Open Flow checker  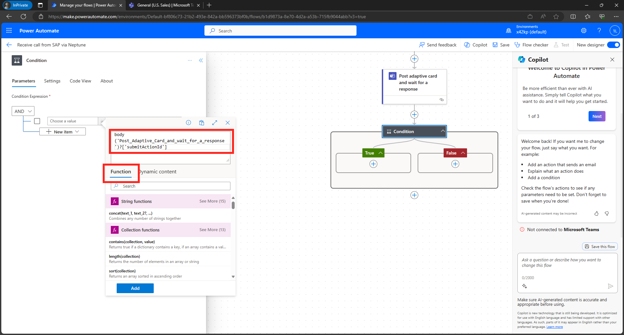531,45
